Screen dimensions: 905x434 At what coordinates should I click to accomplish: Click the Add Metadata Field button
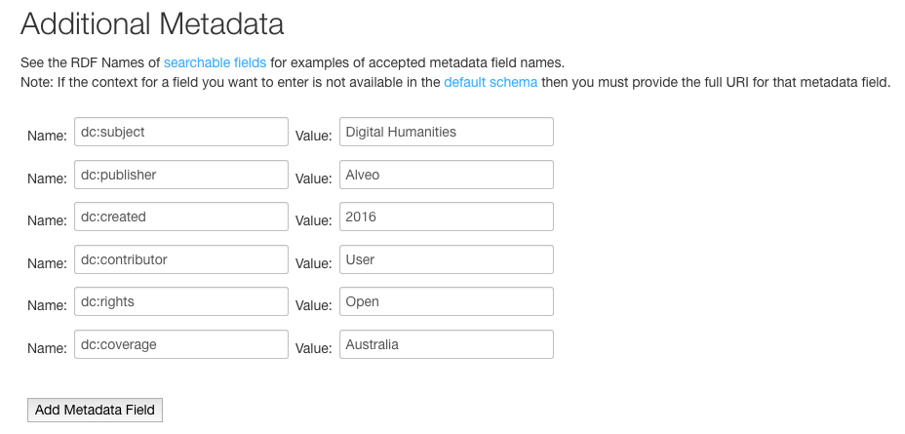tap(96, 410)
